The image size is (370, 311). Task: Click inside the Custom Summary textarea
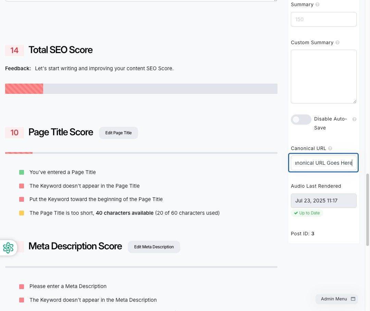(323, 76)
